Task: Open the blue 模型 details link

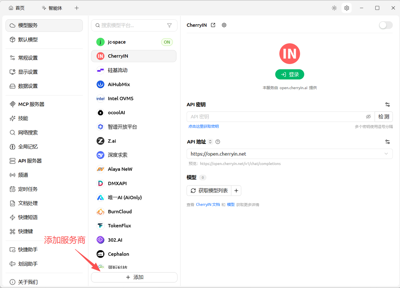Action: (x=231, y=205)
